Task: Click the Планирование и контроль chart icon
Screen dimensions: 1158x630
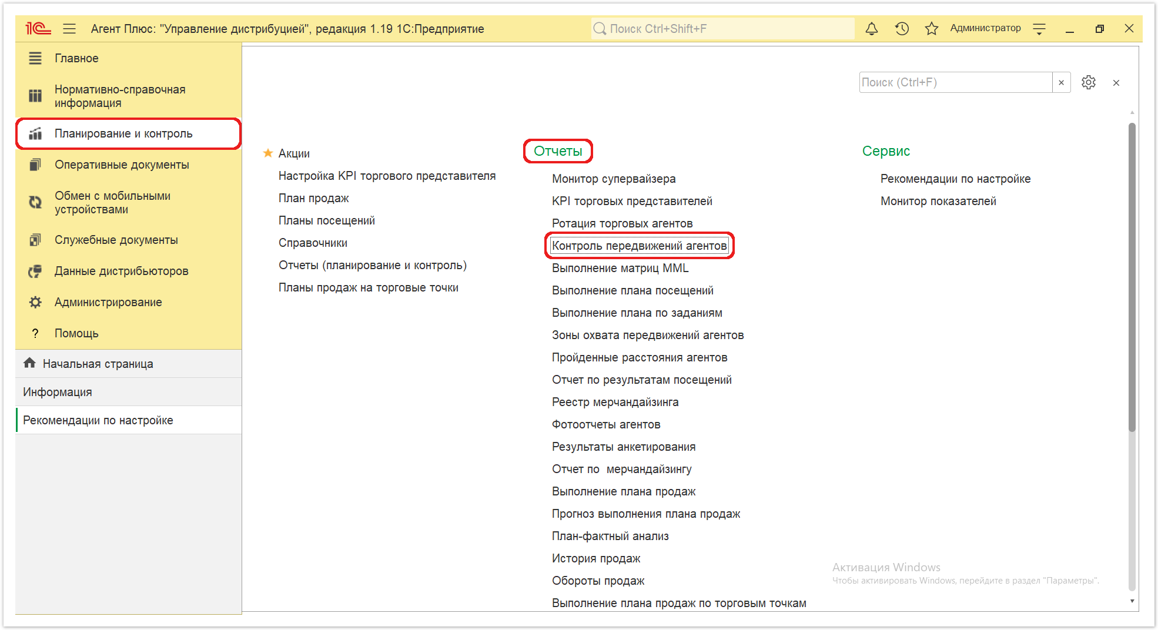Action: (35, 133)
